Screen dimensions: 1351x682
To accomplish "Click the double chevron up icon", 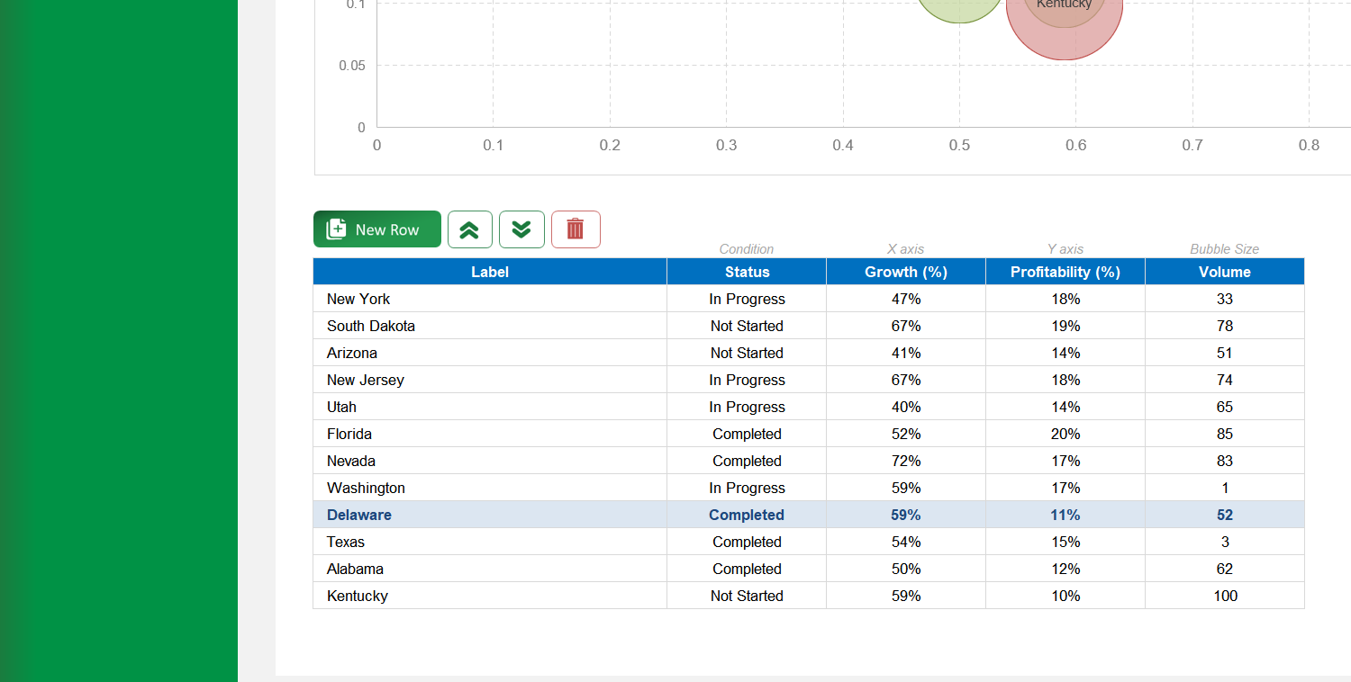I will point(470,229).
